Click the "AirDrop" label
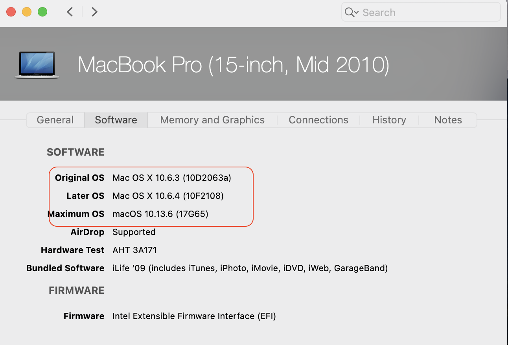 coord(87,232)
